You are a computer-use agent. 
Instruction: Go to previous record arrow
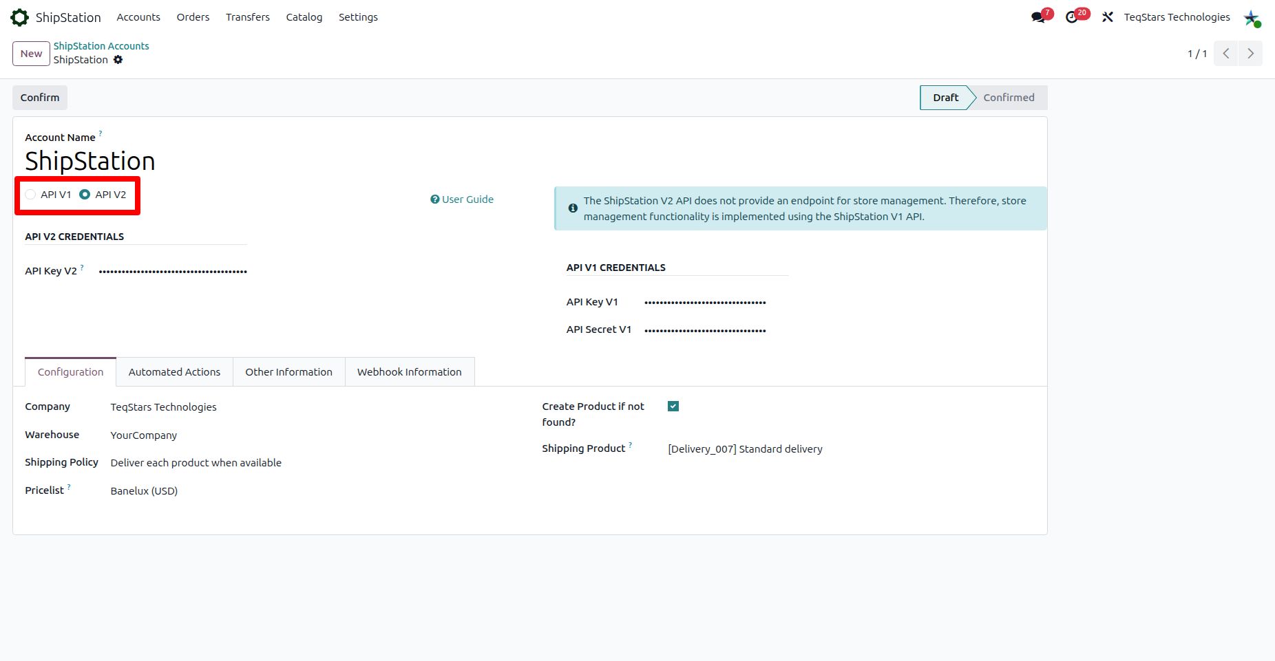(x=1226, y=54)
